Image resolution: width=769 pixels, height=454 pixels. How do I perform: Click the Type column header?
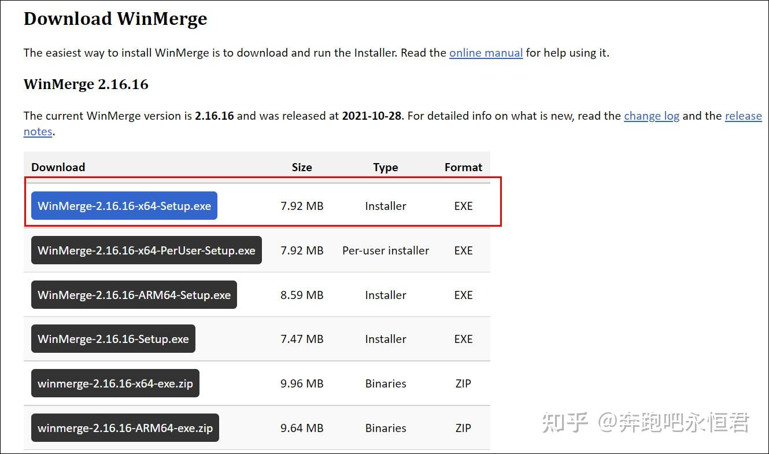coord(386,167)
